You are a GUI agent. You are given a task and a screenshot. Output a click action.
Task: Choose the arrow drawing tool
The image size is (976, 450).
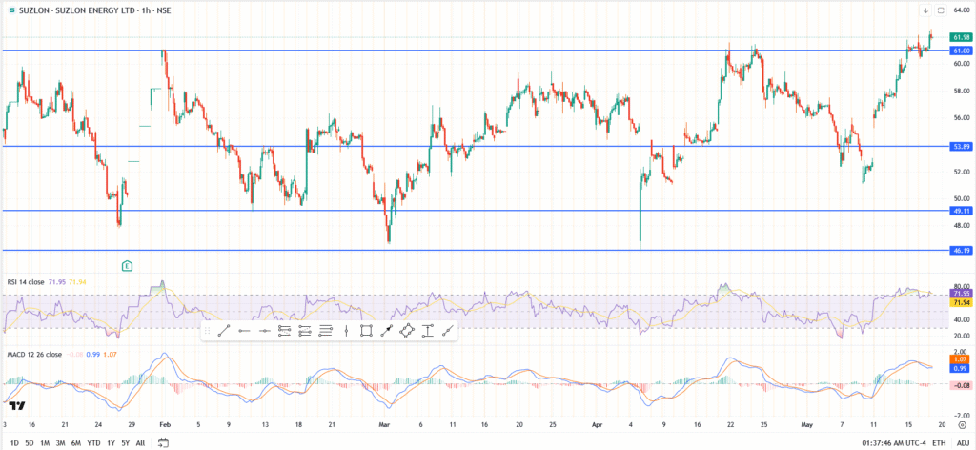pos(387,331)
